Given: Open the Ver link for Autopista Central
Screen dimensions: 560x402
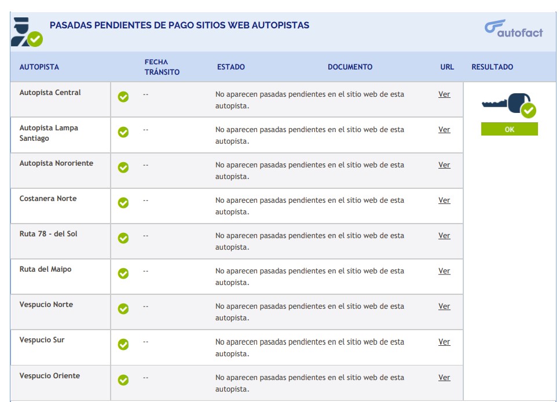Looking at the screenshot, I should click(x=444, y=94).
